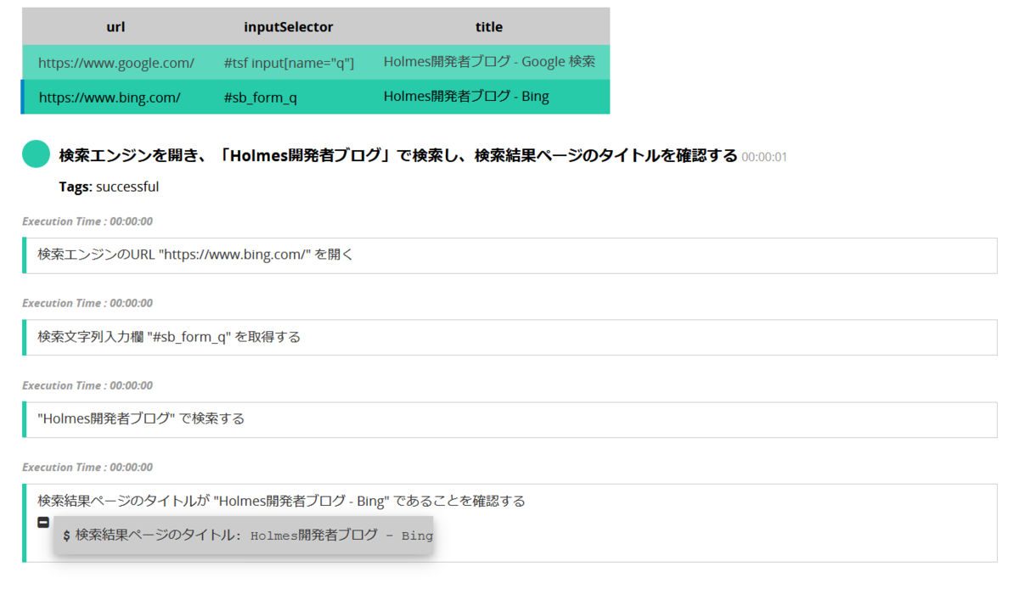This screenshot has width=1019, height=611.
Task: Click the scenario heading starting with 検索エンジンを開き
Action: click(x=398, y=155)
